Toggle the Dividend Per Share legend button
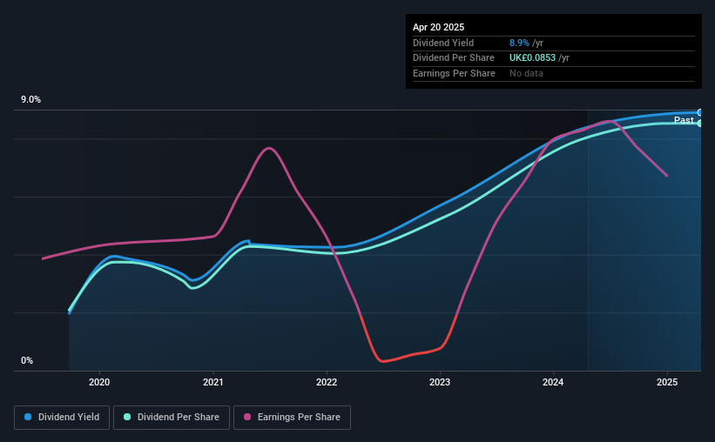 [172, 418]
